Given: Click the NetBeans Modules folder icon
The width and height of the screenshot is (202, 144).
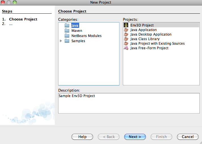Looking at the screenshot, I should [x=67, y=36].
